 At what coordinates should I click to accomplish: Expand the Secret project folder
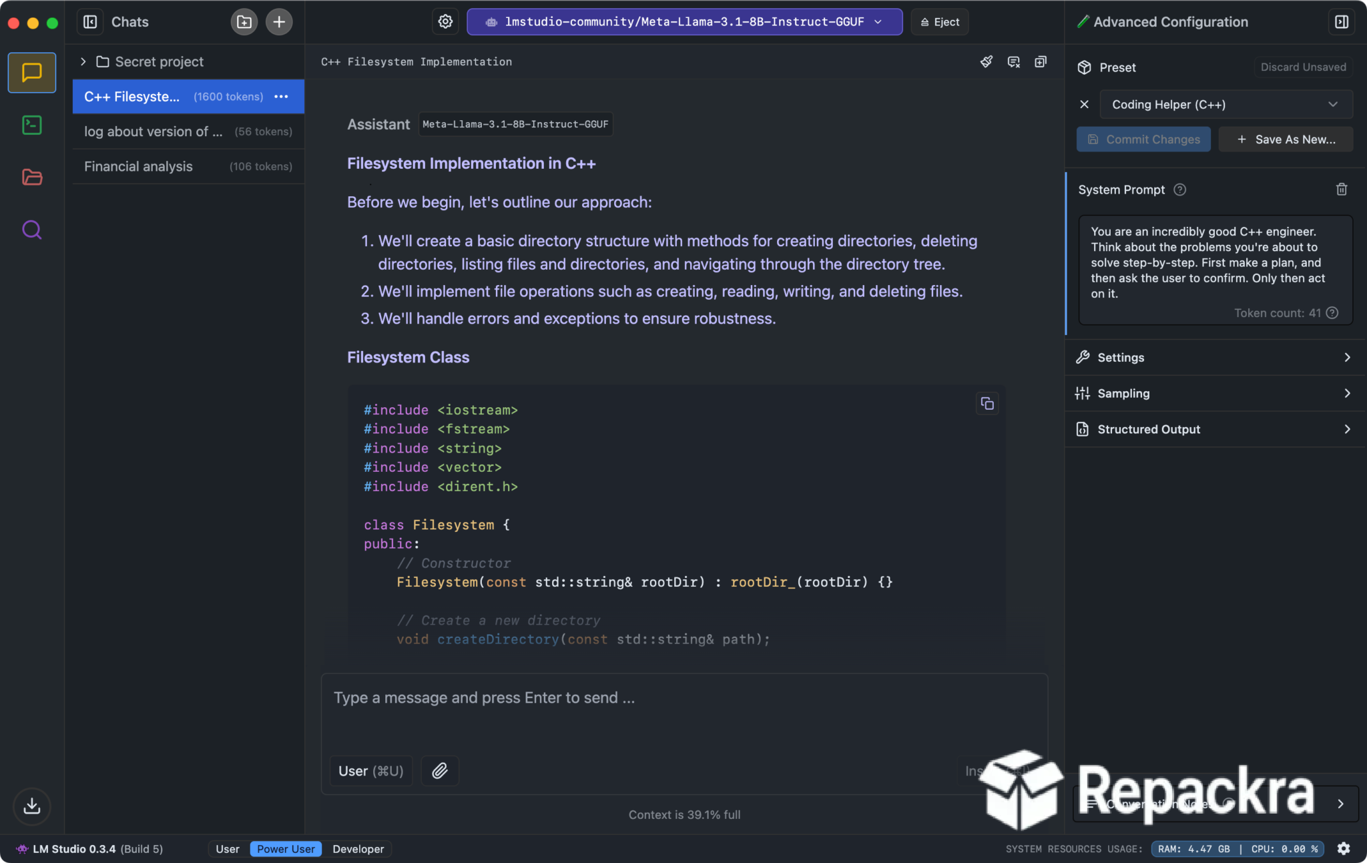coord(83,61)
